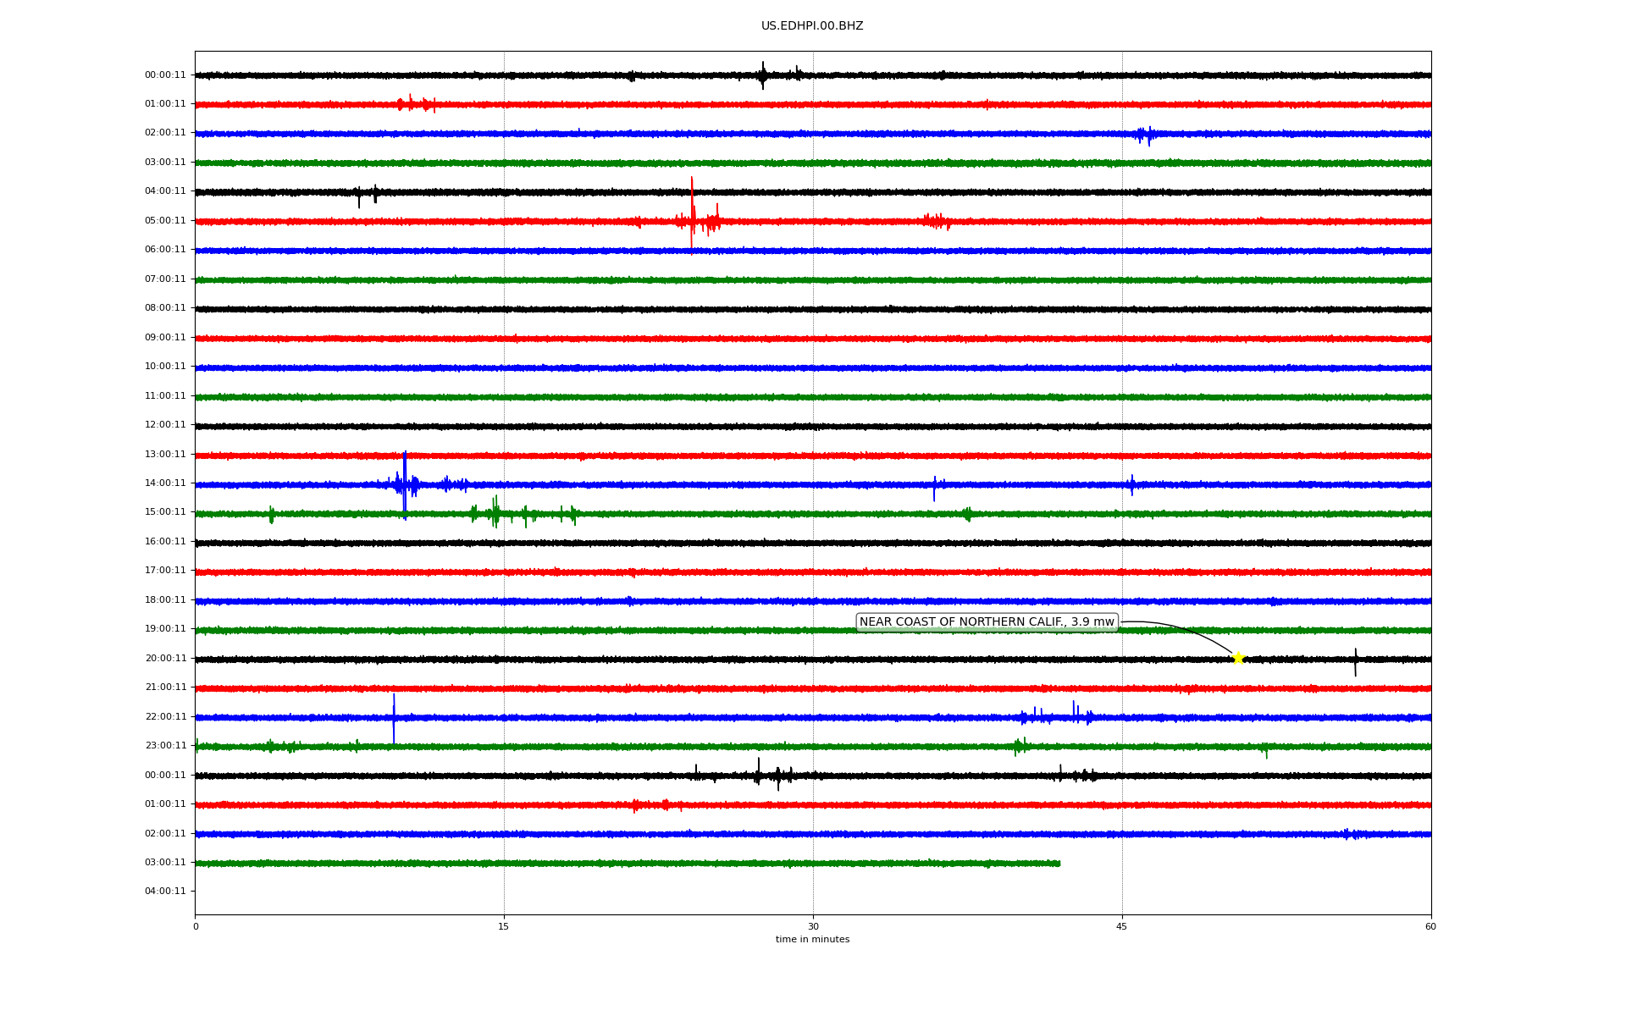
Task: Click the 06:00:11 trace label
Action: [165, 250]
